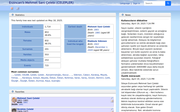This screenshot has height=112, width=180.
Task: Click Mehmet Sani Çelebi's tree thumbnail
Action: click(14, 100)
